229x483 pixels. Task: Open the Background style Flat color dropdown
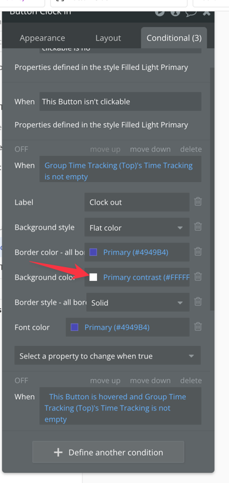[x=137, y=227]
